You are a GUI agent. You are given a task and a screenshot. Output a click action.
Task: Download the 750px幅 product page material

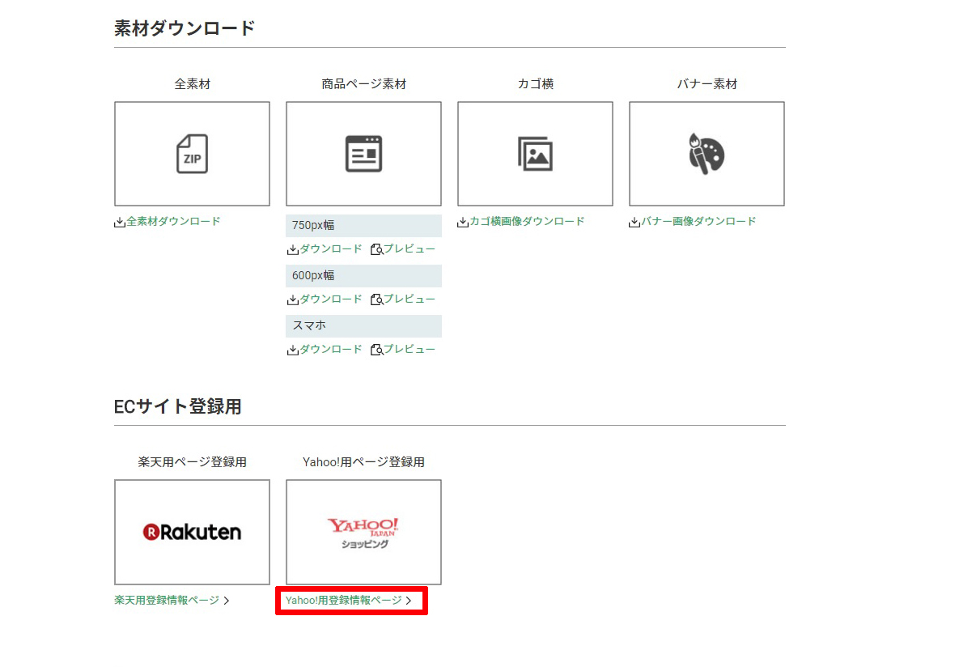click(x=325, y=249)
